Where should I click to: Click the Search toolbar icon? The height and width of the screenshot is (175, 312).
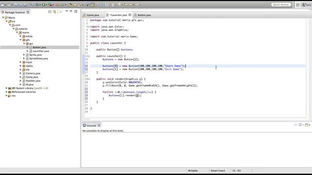point(79,5)
